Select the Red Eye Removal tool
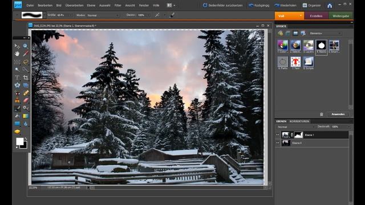The width and height of the screenshot is (365, 205). tap(17, 93)
